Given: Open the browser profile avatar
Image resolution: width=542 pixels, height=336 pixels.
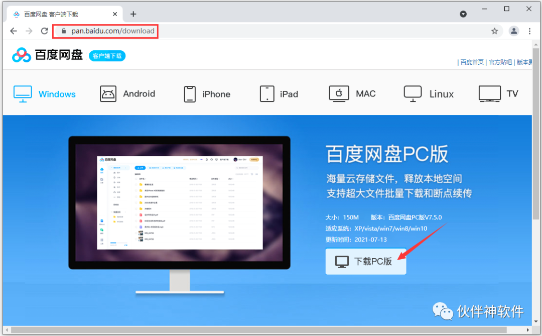Looking at the screenshot, I should [513, 31].
